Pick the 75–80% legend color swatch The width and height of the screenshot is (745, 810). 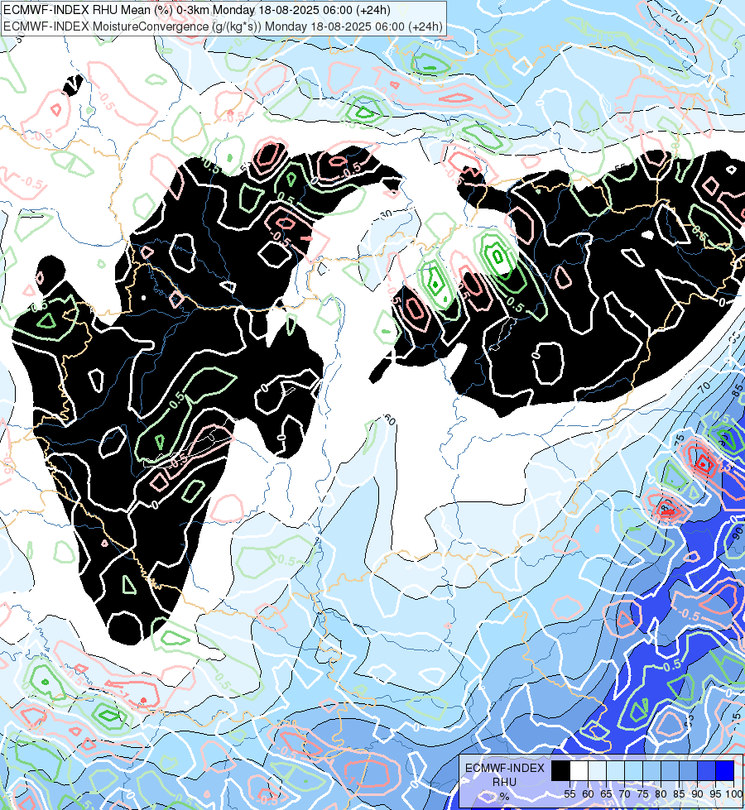tap(651, 770)
